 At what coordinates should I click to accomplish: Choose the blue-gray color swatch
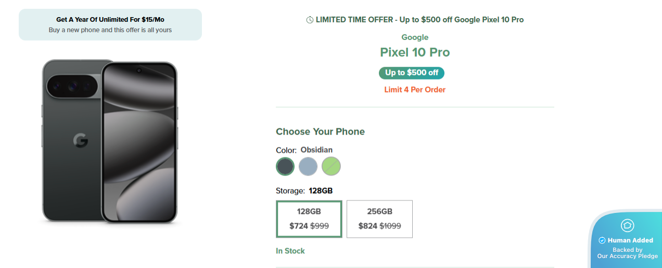pos(308,166)
